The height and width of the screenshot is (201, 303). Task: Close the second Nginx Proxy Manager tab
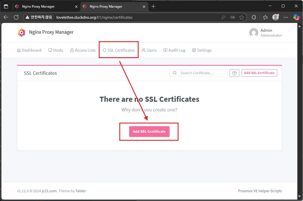click(144, 7)
